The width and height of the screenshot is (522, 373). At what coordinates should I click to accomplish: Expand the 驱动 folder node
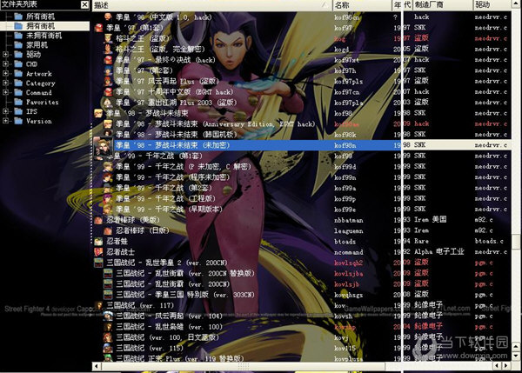click(x=5, y=54)
